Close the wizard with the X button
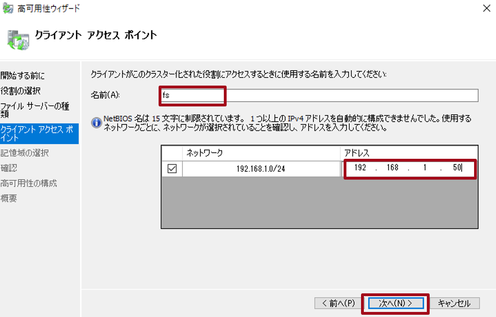496x317 pixels. click(x=485, y=8)
